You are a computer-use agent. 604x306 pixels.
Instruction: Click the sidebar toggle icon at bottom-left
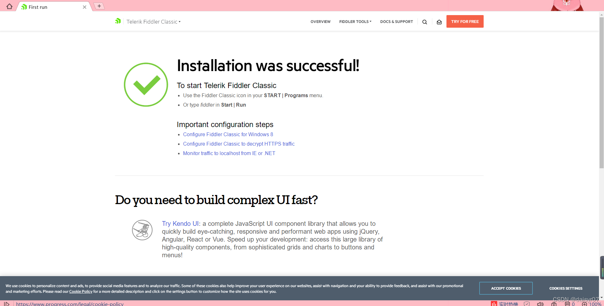[x=7, y=304]
